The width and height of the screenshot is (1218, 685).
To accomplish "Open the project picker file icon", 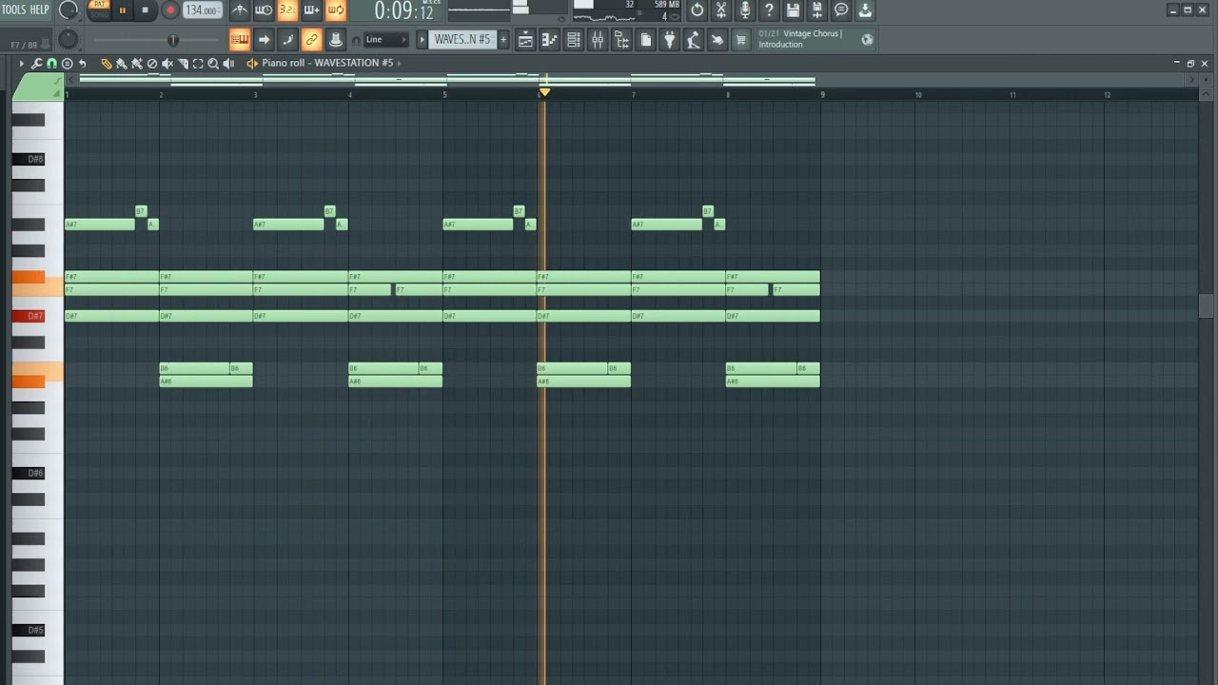I will click(645, 40).
